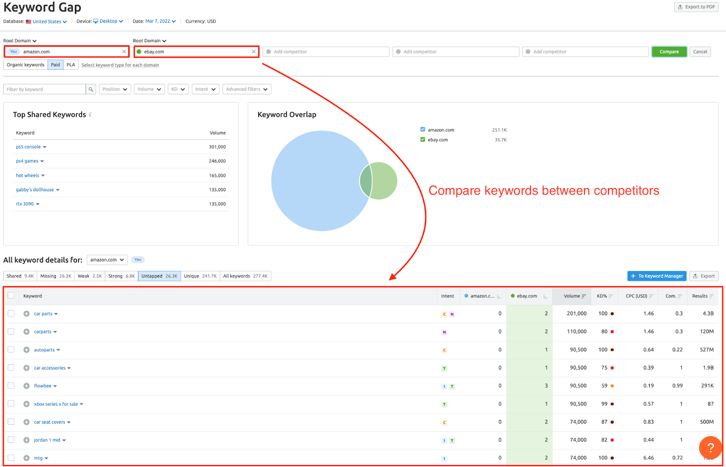Image resolution: width=726 pixels, height=467 pixels.
Task: Open the ps5 console keyword link
Action: (x=28, y=147)
